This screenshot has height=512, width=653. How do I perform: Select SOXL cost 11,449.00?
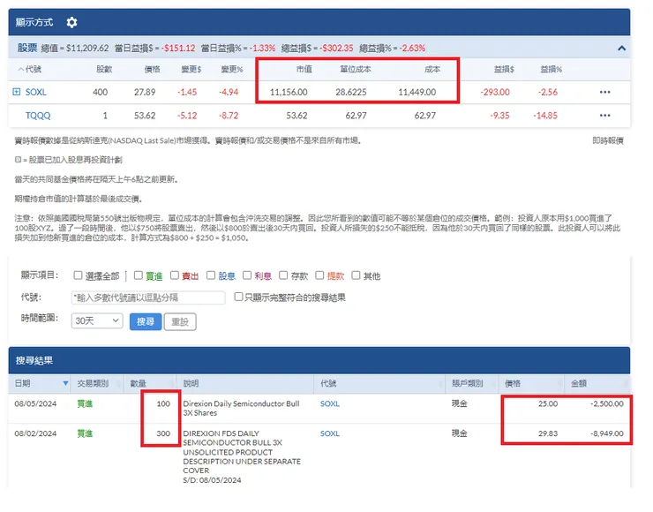pyautogui.click(x=417, y=92)
